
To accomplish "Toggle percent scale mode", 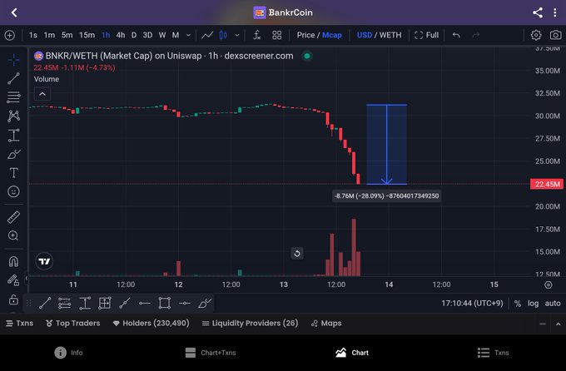I will [x=517, y=304].
